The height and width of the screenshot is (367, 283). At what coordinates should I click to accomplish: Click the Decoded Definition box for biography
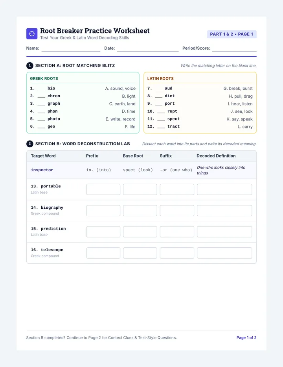click(x=224, y=211)
